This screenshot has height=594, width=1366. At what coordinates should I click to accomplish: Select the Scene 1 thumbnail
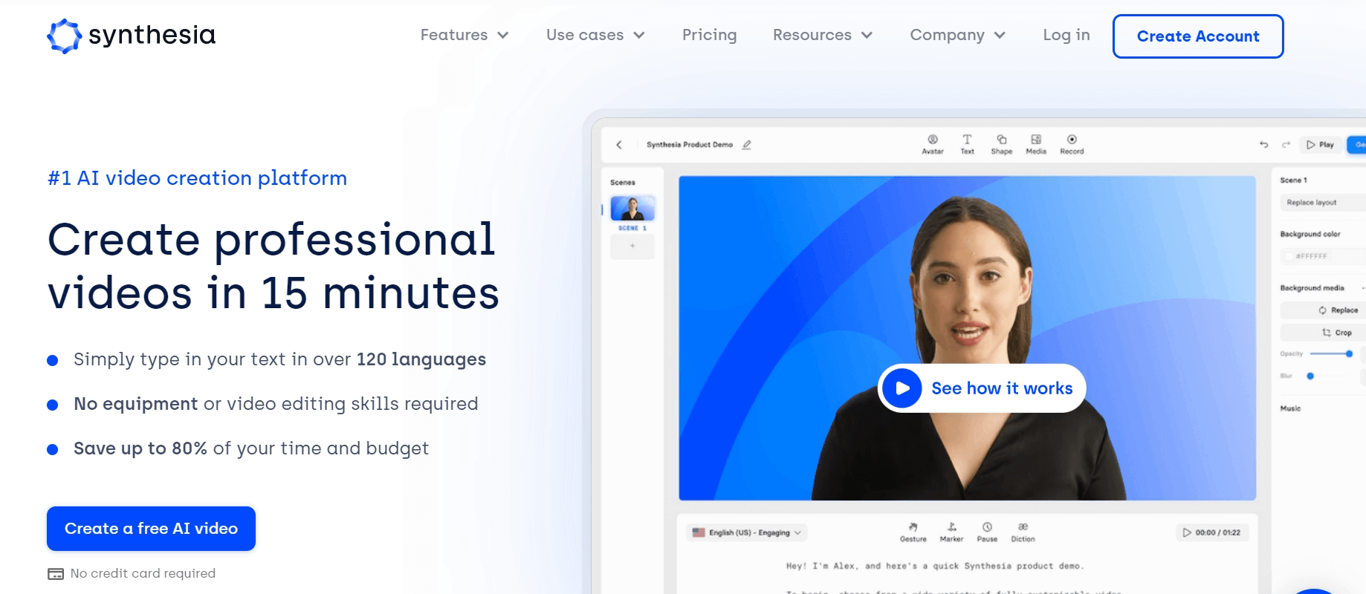tap(632, 209)
